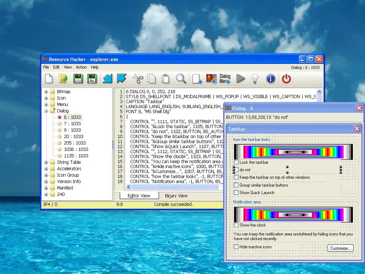Screen dimensions: 365x274
Task: Click the horizontal scrollbar thumb in editor
Action: (175, 187)
